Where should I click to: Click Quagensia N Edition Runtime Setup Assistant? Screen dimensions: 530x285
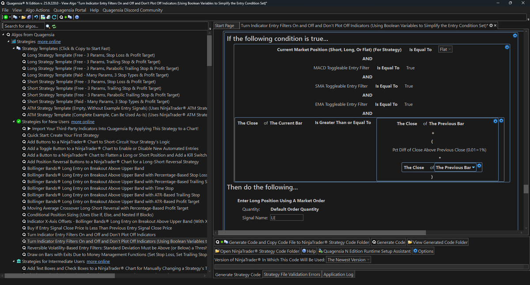[364, 251]
